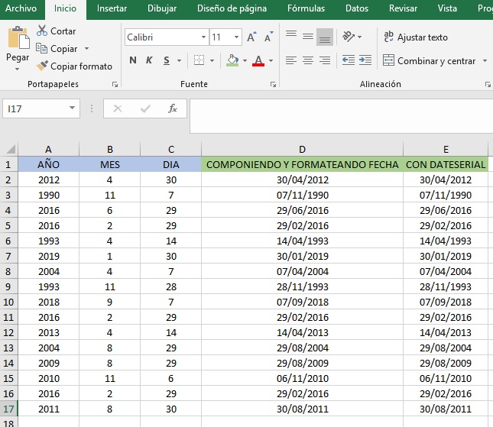Toggle italic formatting (K)

tap(148, 60)
